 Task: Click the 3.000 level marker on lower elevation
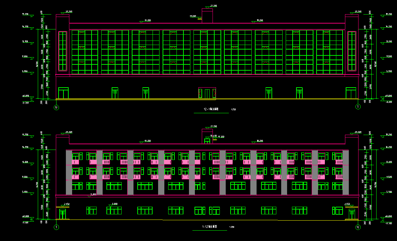115,204
